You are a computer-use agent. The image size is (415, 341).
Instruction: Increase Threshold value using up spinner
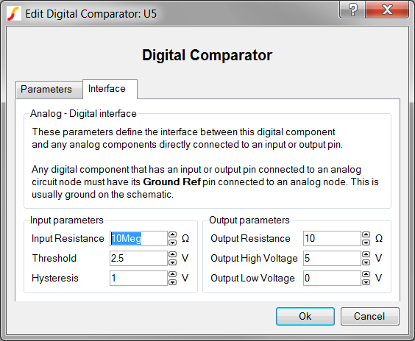[x=173, y=254]
